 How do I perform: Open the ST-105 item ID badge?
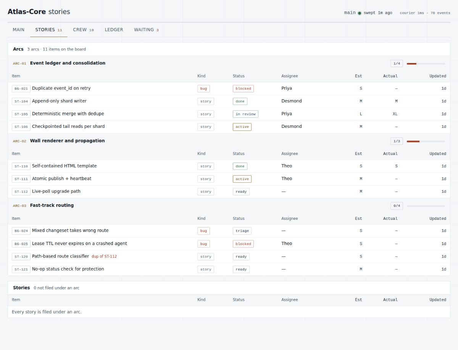(x=21, y=114)
